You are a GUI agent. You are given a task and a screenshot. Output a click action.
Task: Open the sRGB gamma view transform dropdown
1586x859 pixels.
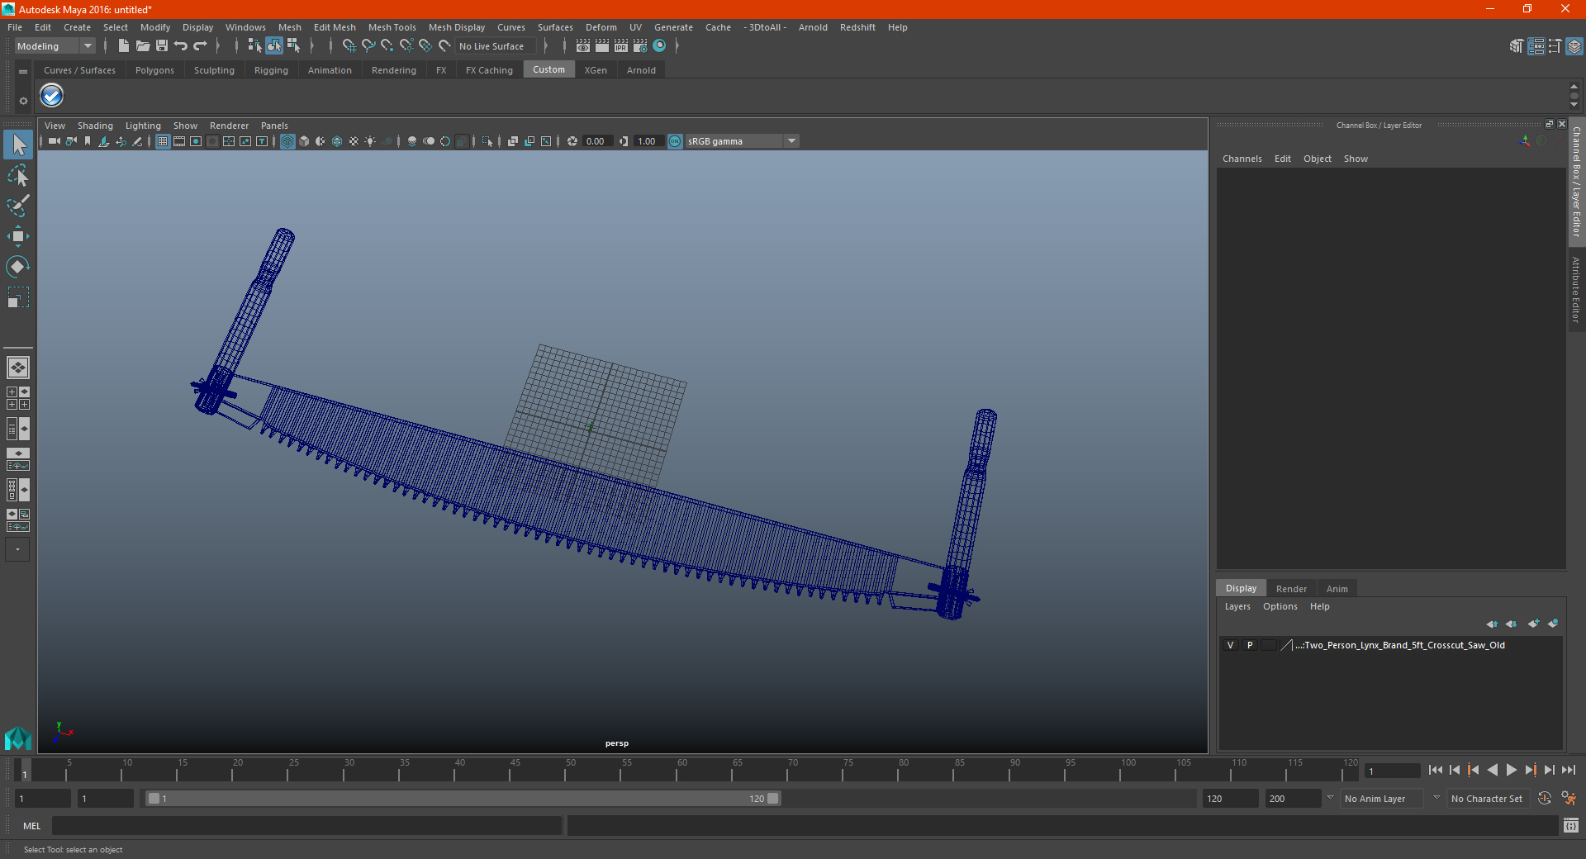point(742,141)
